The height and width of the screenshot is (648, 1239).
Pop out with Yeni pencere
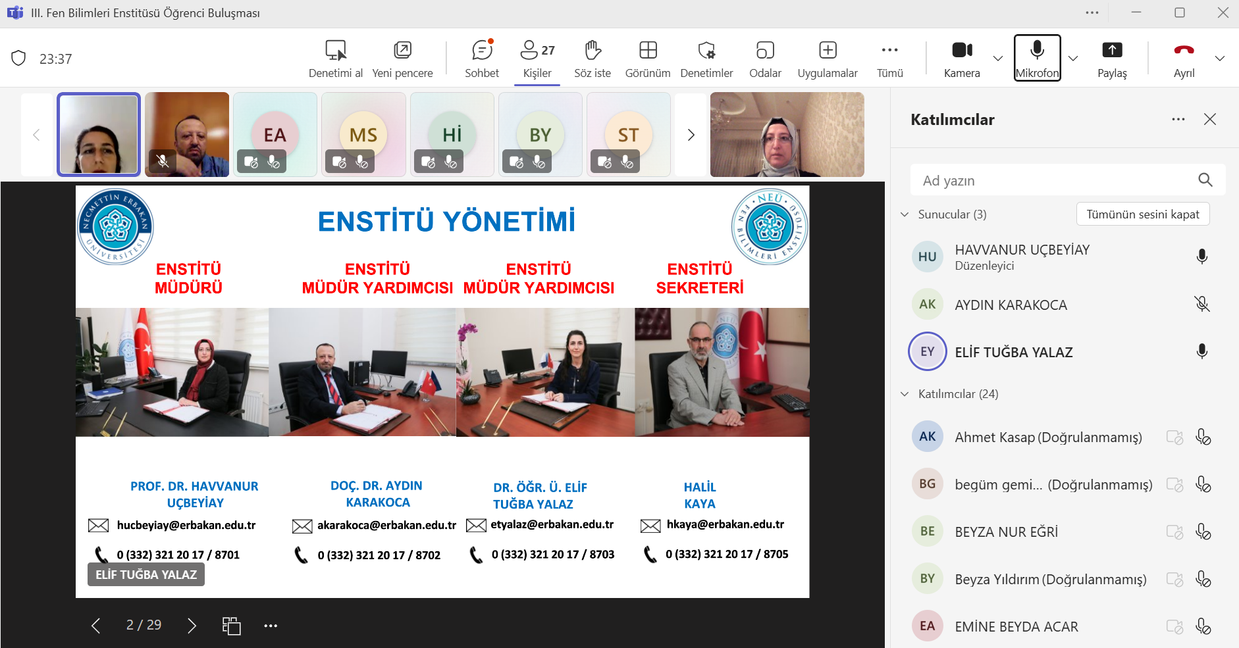point(402,58)
